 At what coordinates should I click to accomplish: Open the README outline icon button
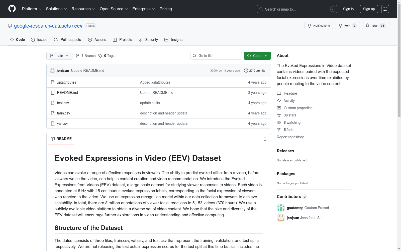(264, 139)
